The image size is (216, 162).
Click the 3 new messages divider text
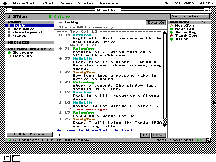point(89,109)
